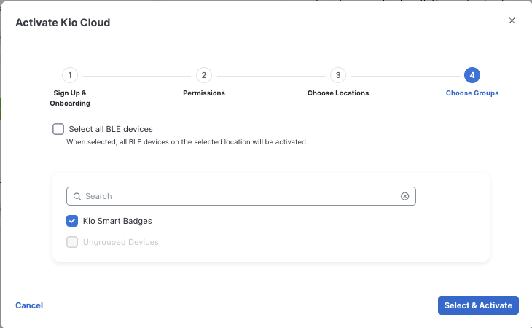Click the step 1 circle
532x328 pixels.
coord(69,75)
